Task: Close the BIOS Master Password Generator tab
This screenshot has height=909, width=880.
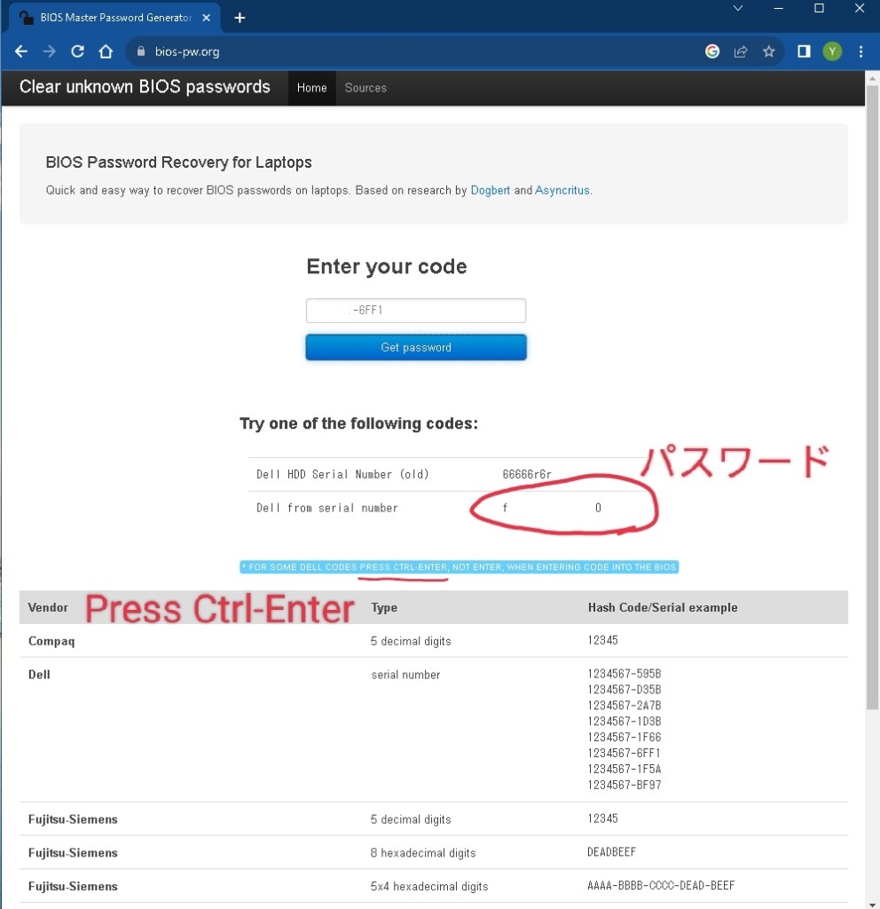Action: click(206, 18)
